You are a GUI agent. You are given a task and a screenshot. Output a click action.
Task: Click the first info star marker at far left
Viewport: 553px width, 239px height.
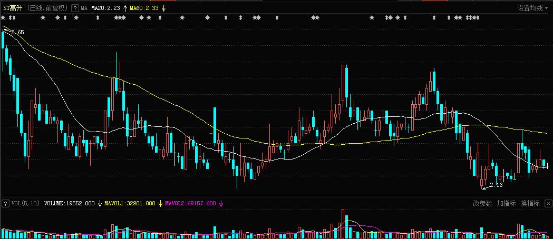point(3,17)
